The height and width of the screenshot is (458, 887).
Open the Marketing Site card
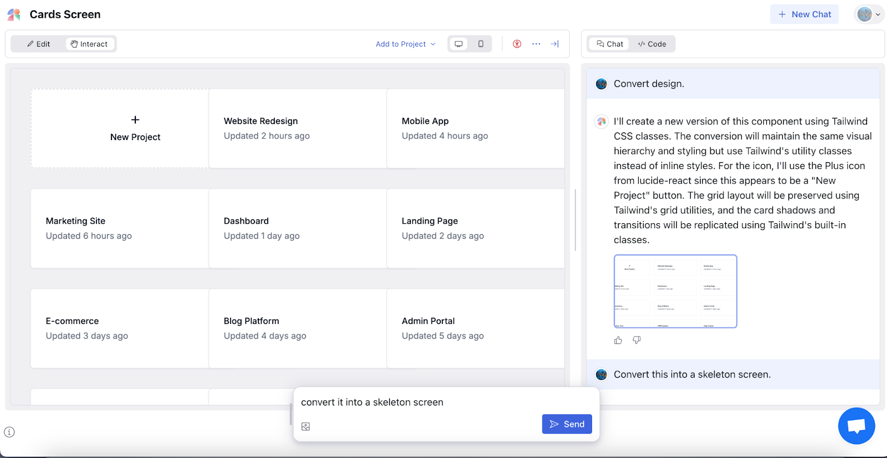120,228
